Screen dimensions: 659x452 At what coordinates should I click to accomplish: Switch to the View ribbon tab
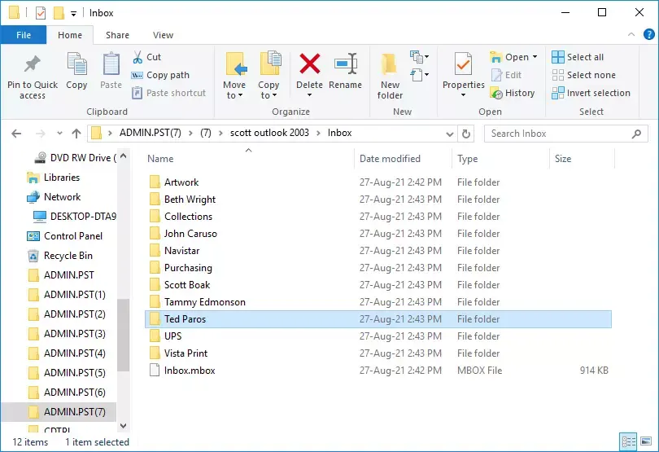[163, 35]
